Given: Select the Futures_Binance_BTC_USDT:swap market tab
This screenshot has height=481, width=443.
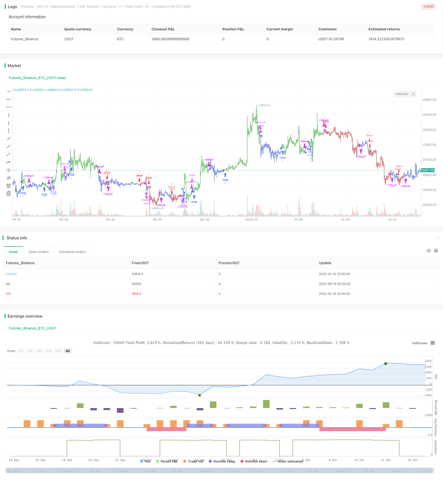Looking at the screenshot, I should coord(37,78).
